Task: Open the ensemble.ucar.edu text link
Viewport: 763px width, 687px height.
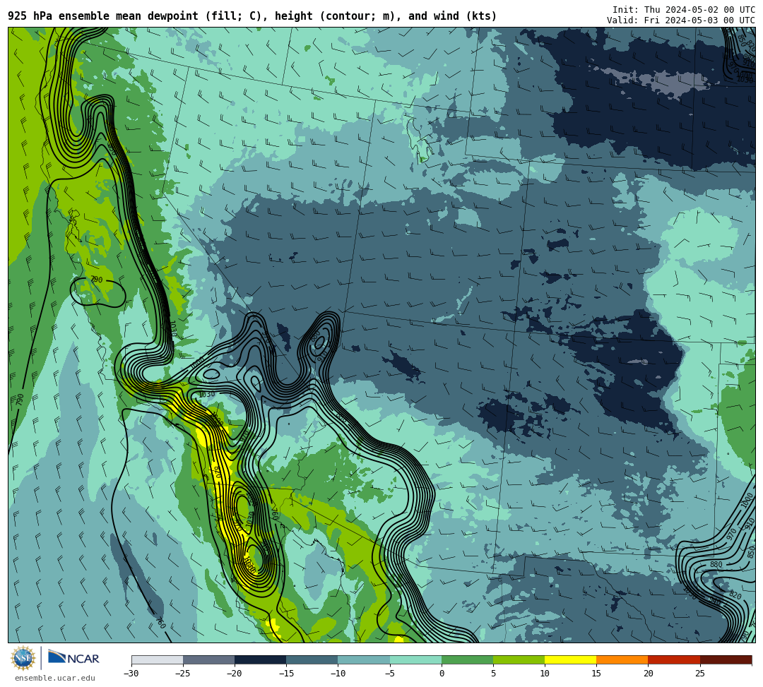Action: pyautogui.click(x=55, y=678)
